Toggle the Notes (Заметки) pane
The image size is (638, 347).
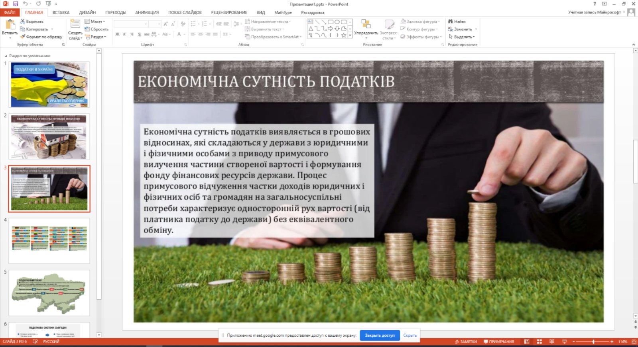(466, 342)
